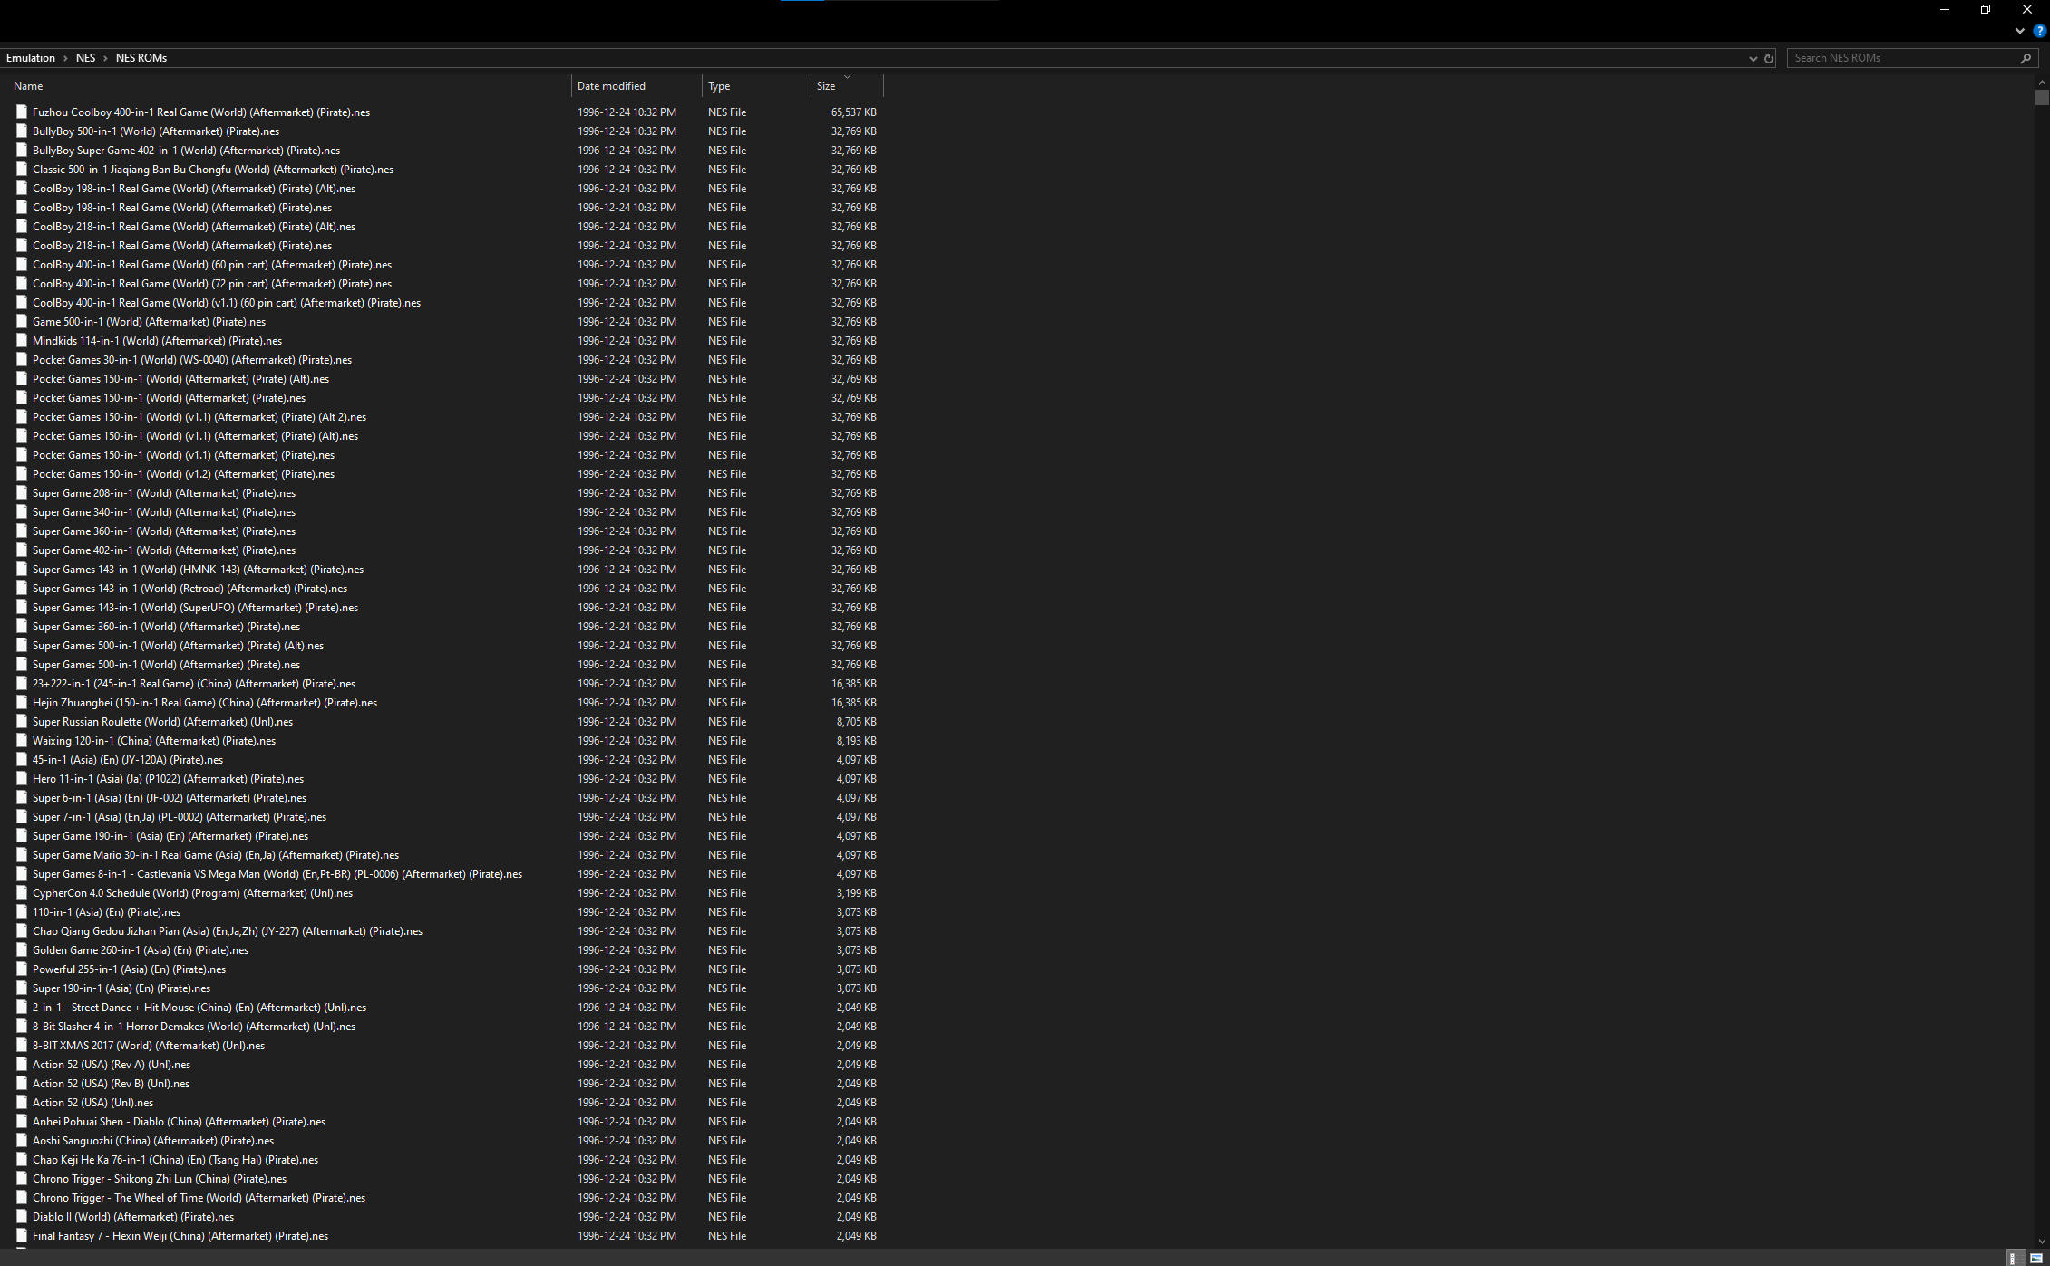Screen dimensions: 2050x1266
Task: Select Anhei Pohuai Shen - Diablo file name
Action: [180, 1122]
